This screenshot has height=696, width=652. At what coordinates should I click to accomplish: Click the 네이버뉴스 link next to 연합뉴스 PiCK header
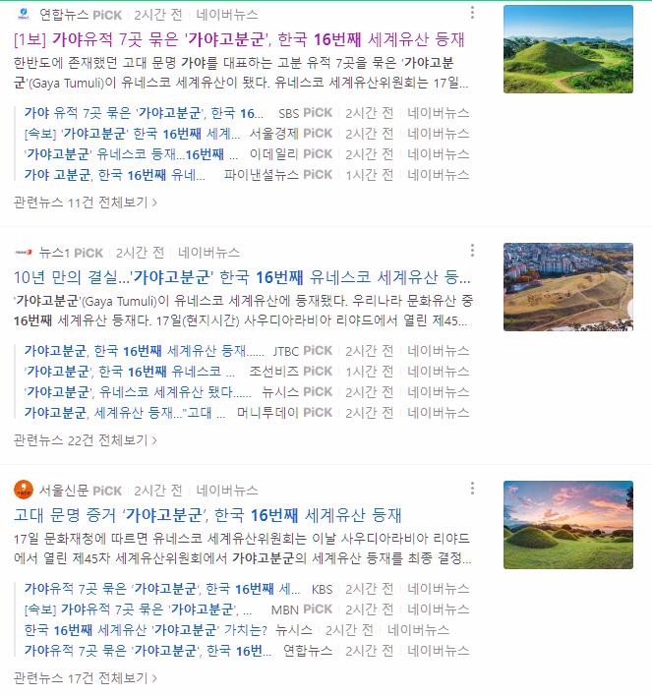227,15
